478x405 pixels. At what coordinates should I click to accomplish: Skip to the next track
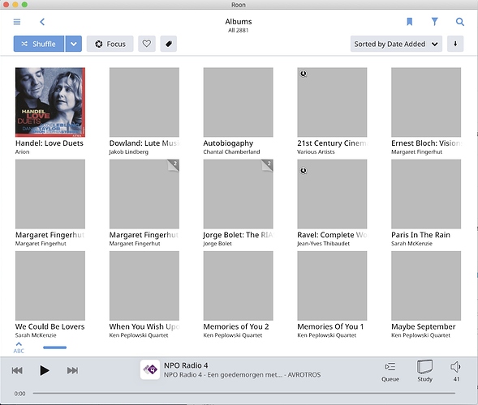click(72, 370)
